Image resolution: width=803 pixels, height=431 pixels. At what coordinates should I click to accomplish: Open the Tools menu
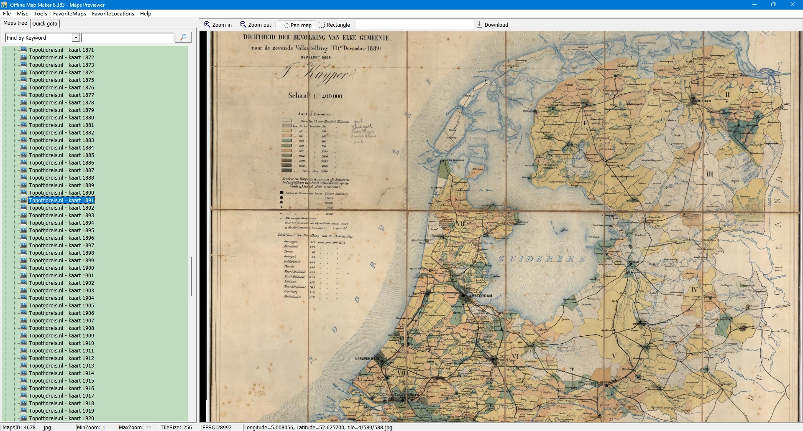(40, 14)
